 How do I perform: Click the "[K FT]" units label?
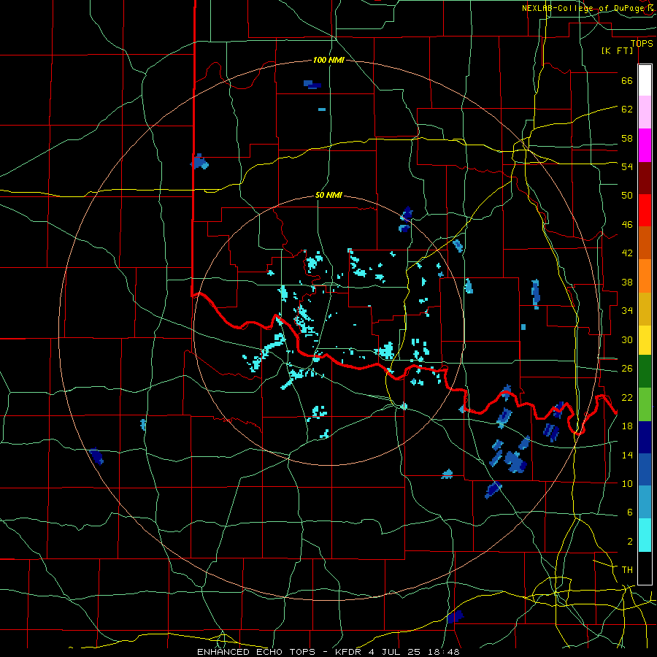[617, 50]
